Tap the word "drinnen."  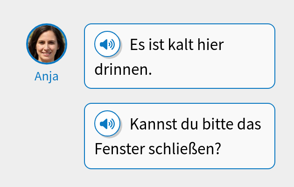(123, 70)
